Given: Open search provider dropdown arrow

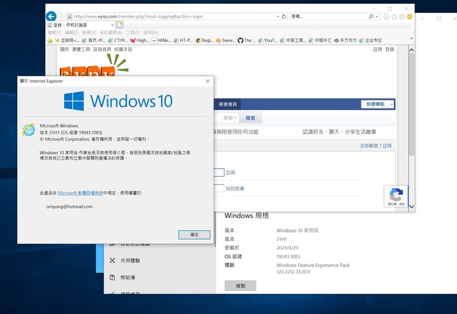Looking at the screenshot, I should (377, 17).
